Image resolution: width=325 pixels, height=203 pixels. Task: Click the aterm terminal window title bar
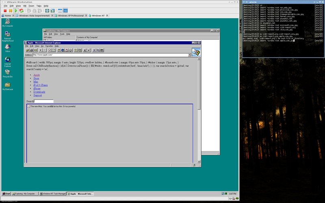point(283,2)
